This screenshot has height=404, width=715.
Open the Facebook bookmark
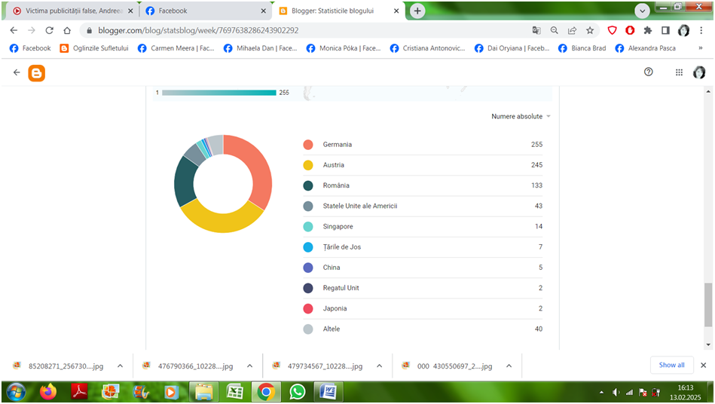pos(30,48)
